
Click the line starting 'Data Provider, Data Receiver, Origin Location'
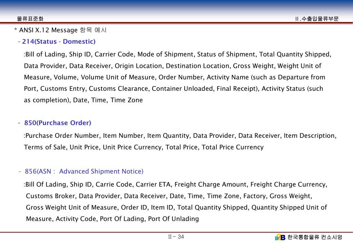coord(173,66)
